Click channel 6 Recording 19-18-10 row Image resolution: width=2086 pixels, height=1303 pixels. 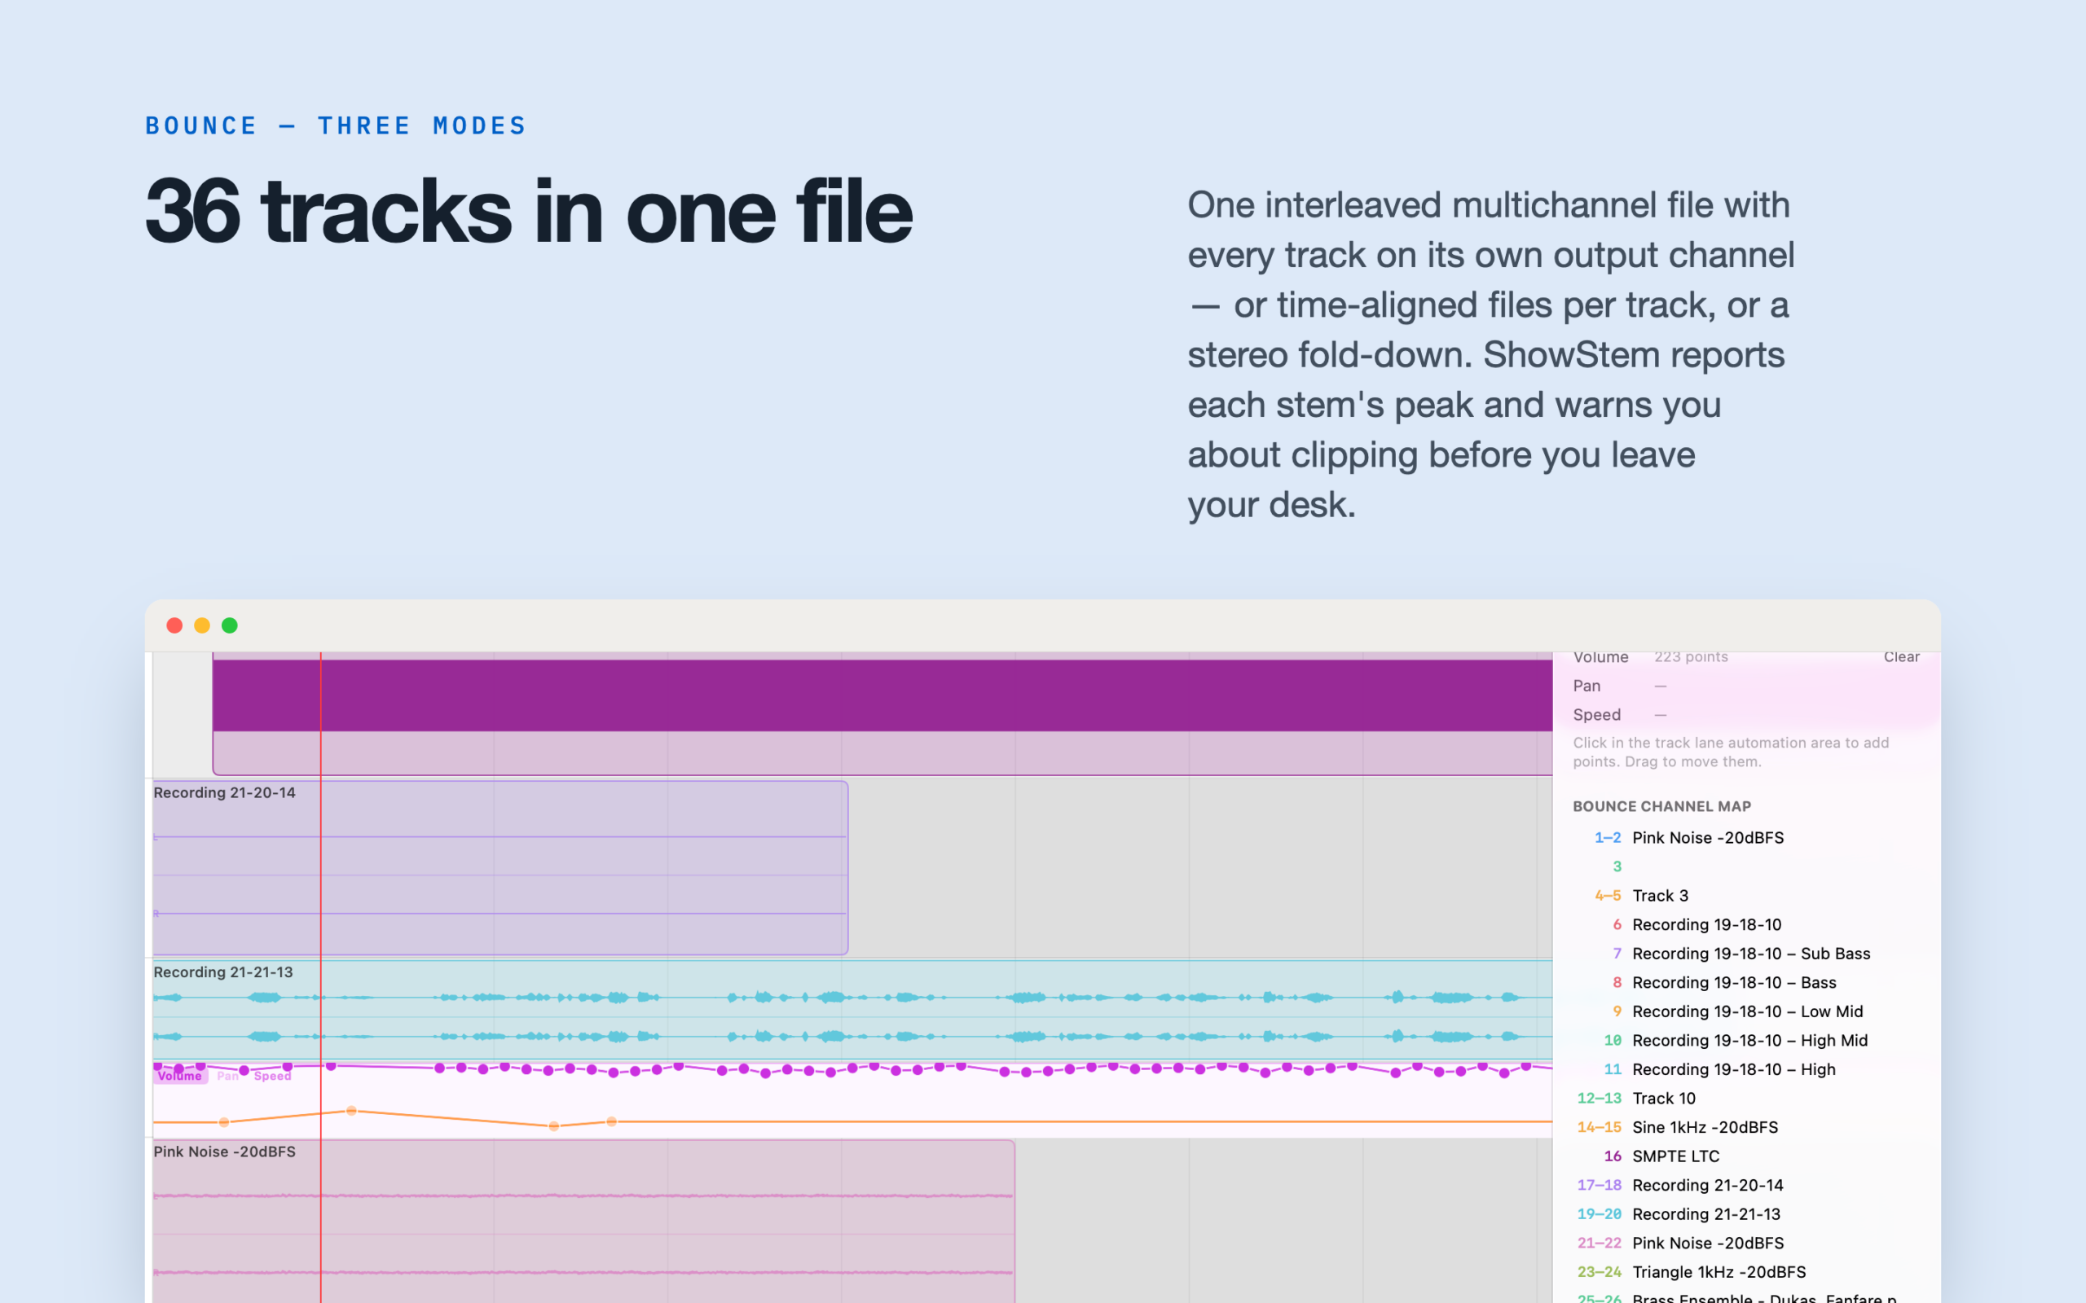pos(1746,924)
